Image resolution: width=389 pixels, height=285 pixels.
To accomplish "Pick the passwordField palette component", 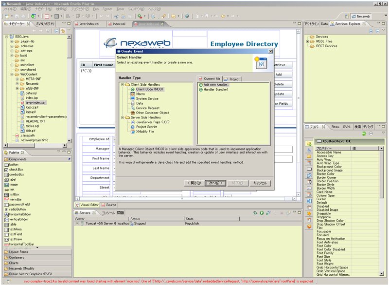I will 17,205.
